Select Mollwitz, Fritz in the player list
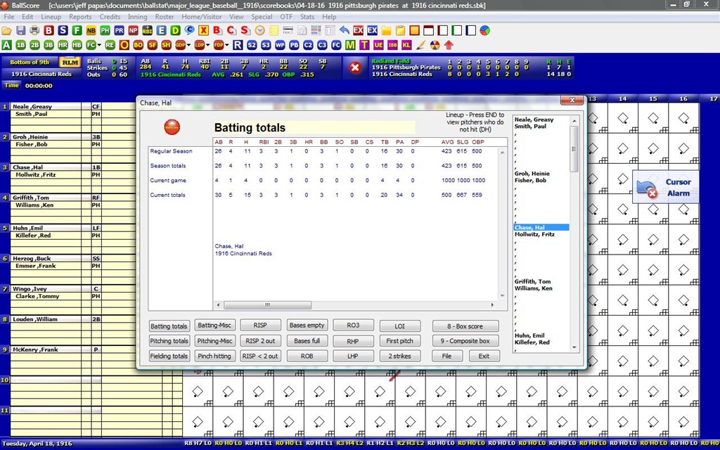Screen dimensions: 720x450 [x=534, y=234]
